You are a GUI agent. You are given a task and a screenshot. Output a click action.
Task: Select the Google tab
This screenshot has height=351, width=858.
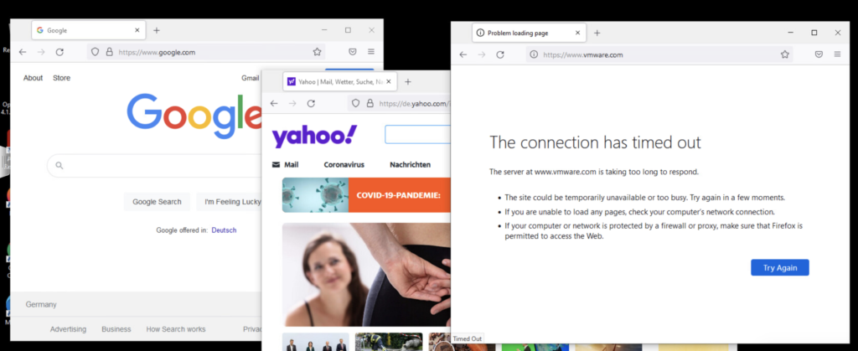coord(89,31)
